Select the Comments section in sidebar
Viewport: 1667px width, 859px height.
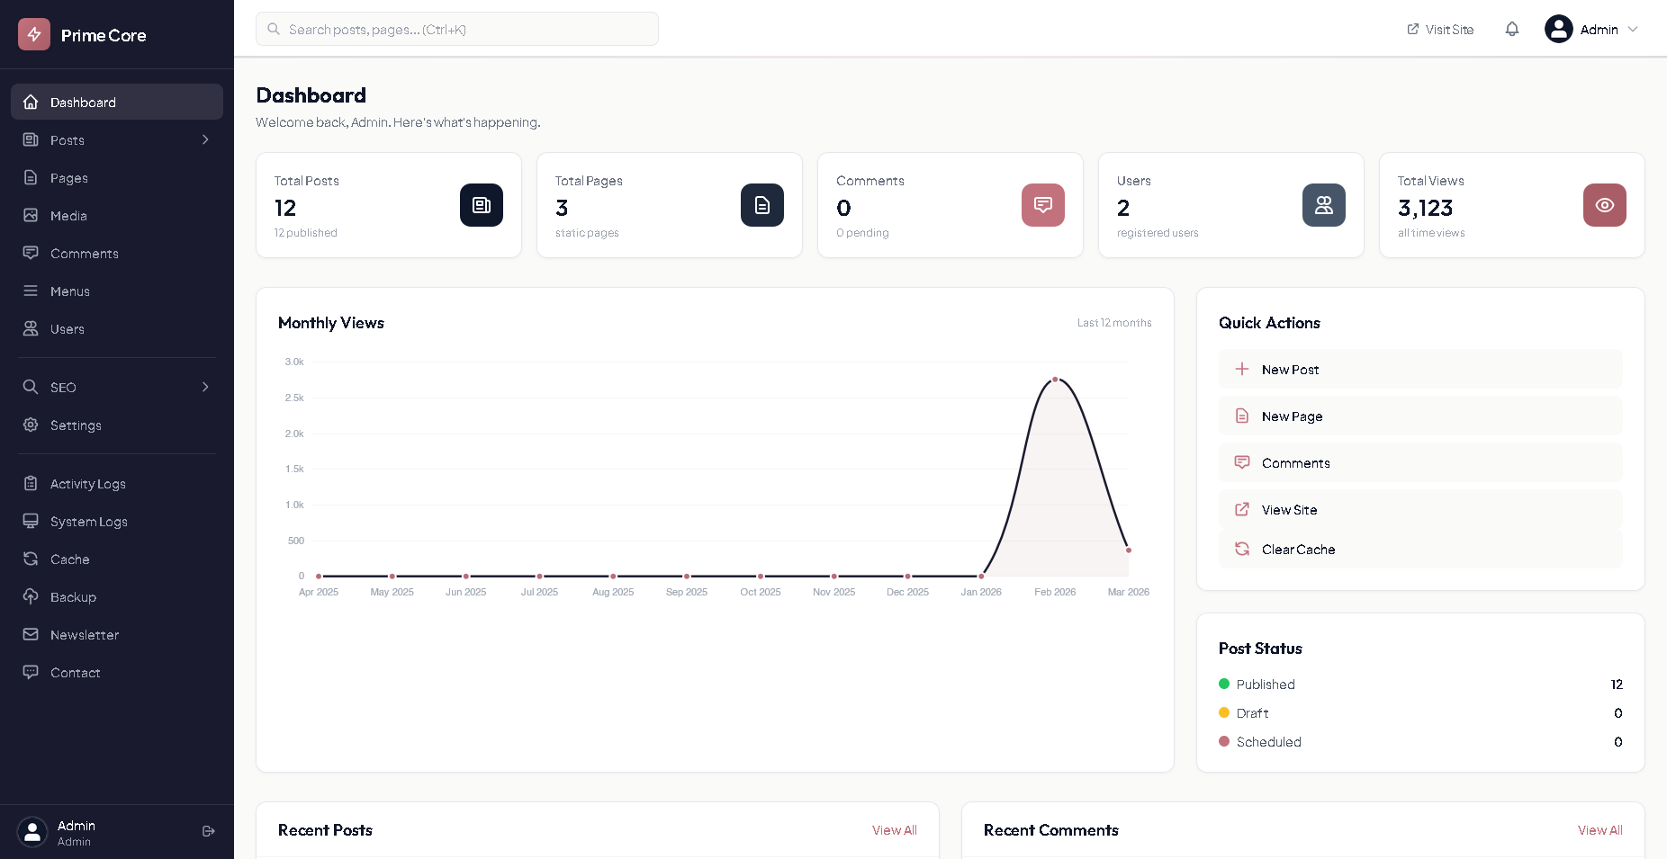pyautogui.click(x=84, y=253)
